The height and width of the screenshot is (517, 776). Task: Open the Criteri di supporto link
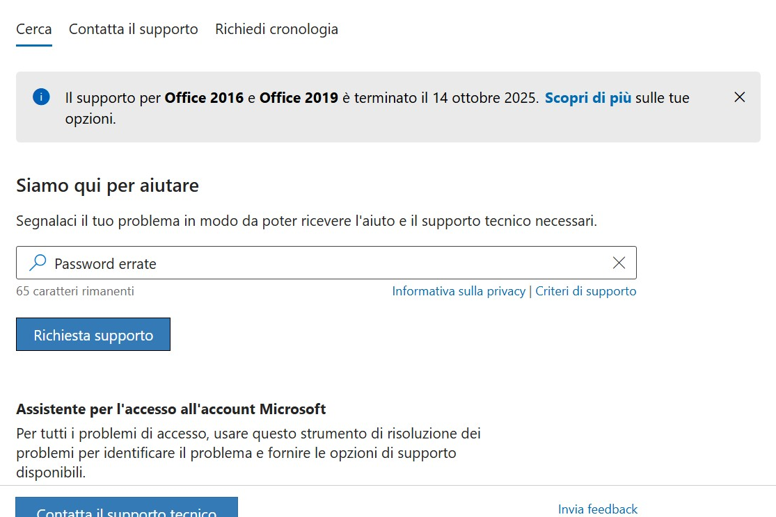coord(586,291)
